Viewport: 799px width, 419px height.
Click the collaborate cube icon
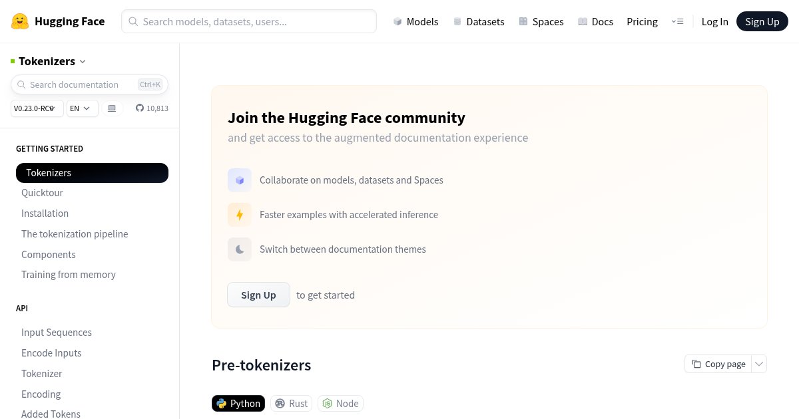tap(240, 180)
